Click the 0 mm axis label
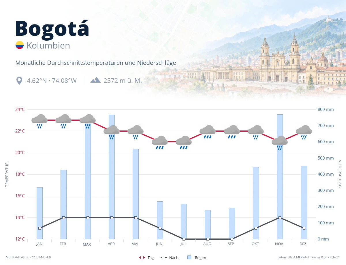Image resolution: width=346 pixels, height=265 pixels. tap(323, 239)
